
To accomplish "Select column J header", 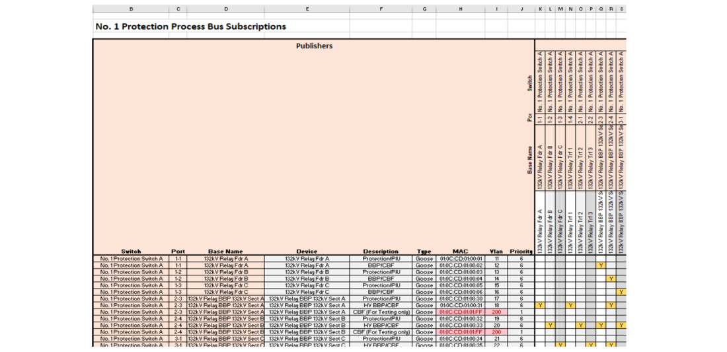I will tap(521, 9).
